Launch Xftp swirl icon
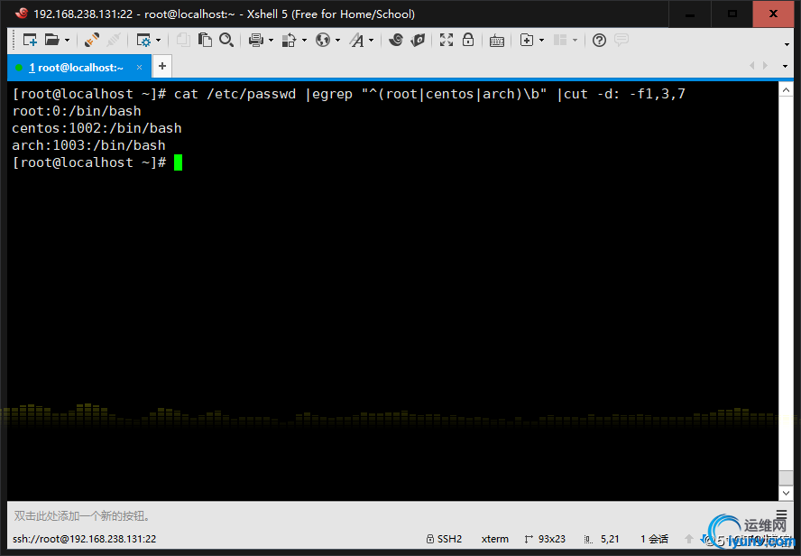Screen dimensions: 801x556 click(x=396, y=40)
